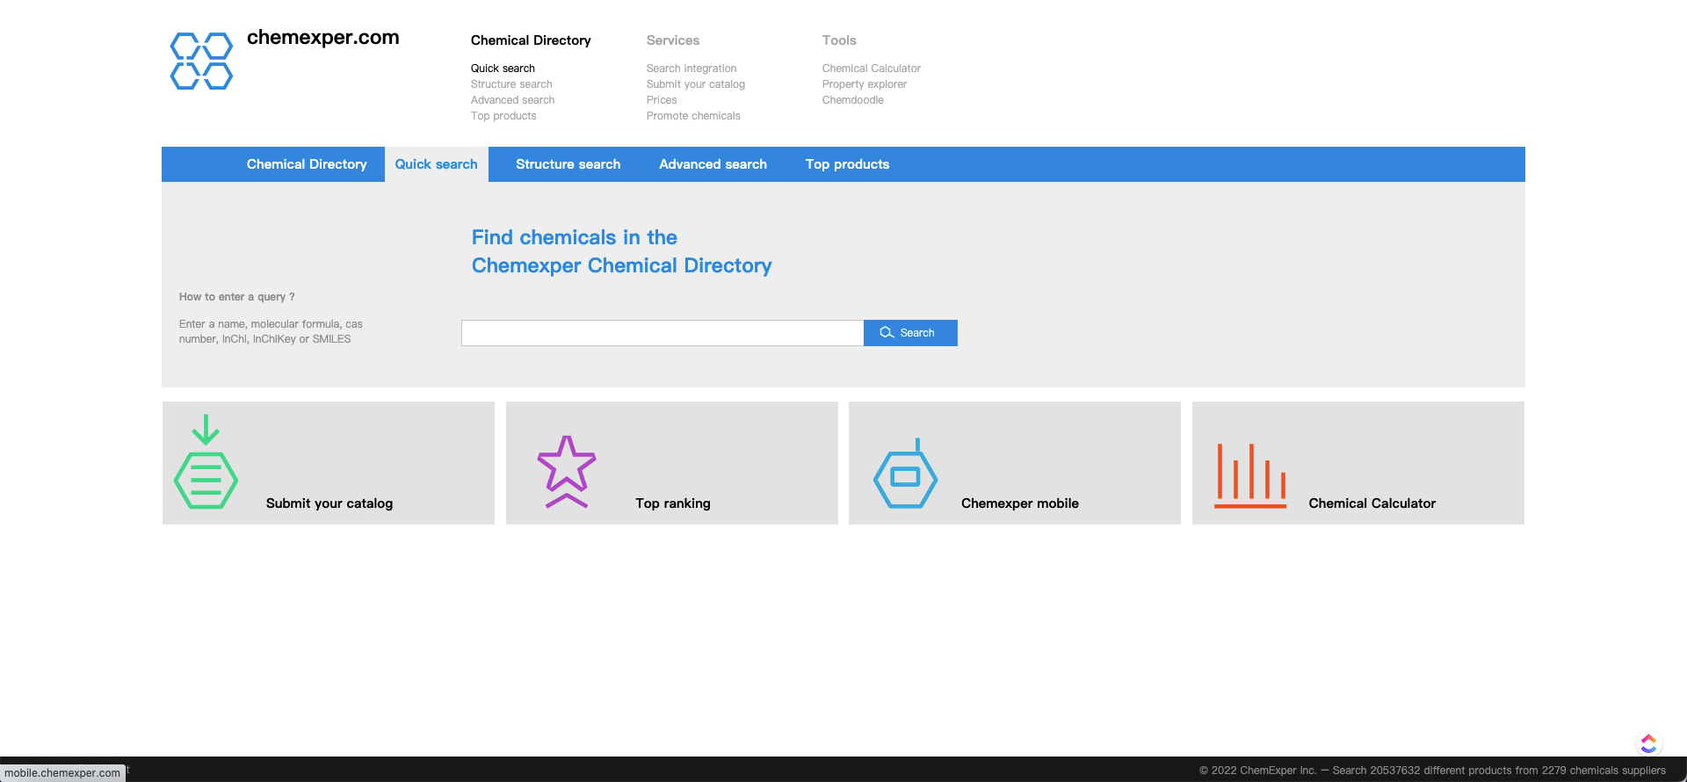The image size is (1687, 782).
Task: Click the 'Find chemicals in the' heading text
Action: click(575, 237)
